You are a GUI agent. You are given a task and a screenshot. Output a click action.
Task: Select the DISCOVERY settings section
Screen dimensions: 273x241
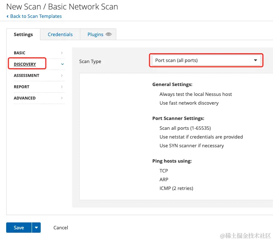point(25,64)
